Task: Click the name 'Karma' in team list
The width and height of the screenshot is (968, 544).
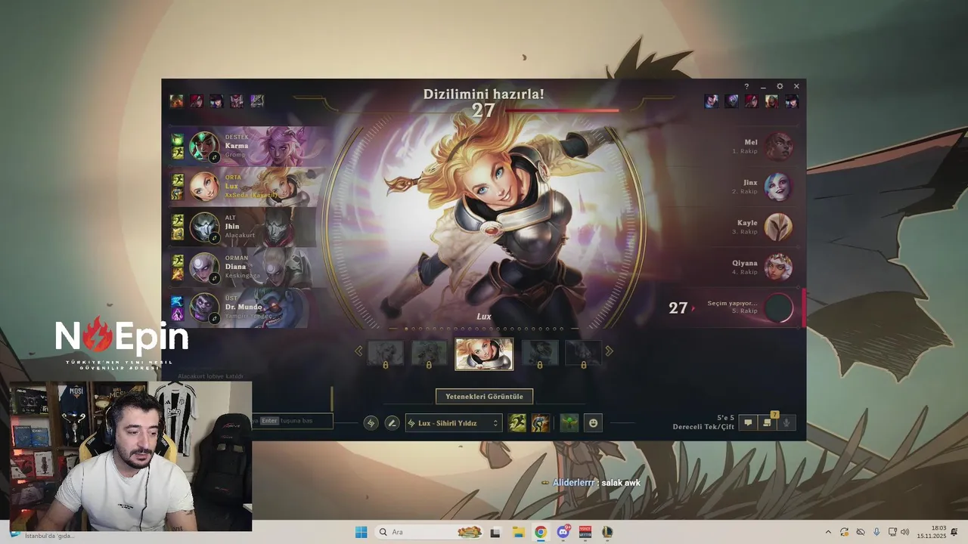Action: coord(236,145)
